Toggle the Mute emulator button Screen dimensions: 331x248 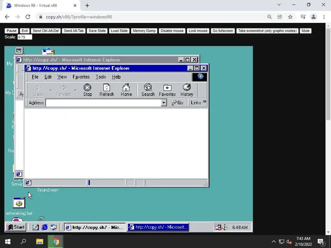(305, 31)
